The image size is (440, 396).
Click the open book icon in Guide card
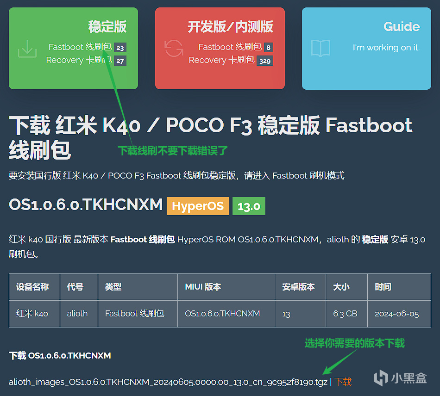tap(321, 48)
